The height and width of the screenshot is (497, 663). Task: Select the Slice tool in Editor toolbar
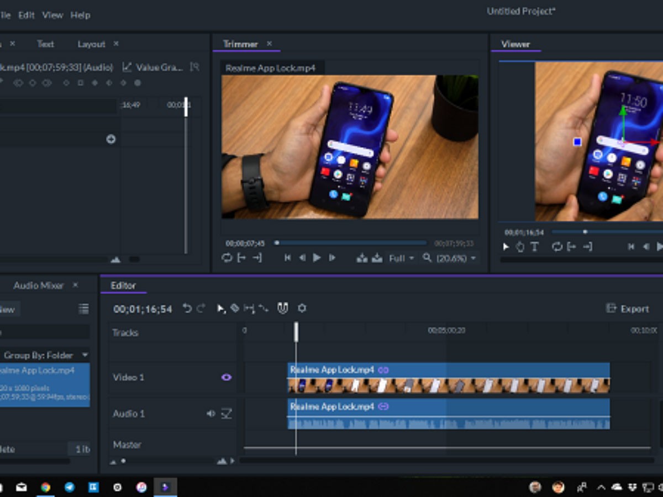point(235,308)
